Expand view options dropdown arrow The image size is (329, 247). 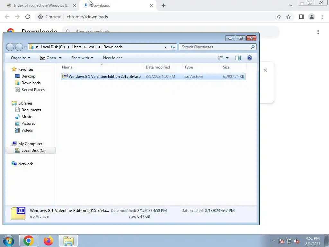point(227,58)
